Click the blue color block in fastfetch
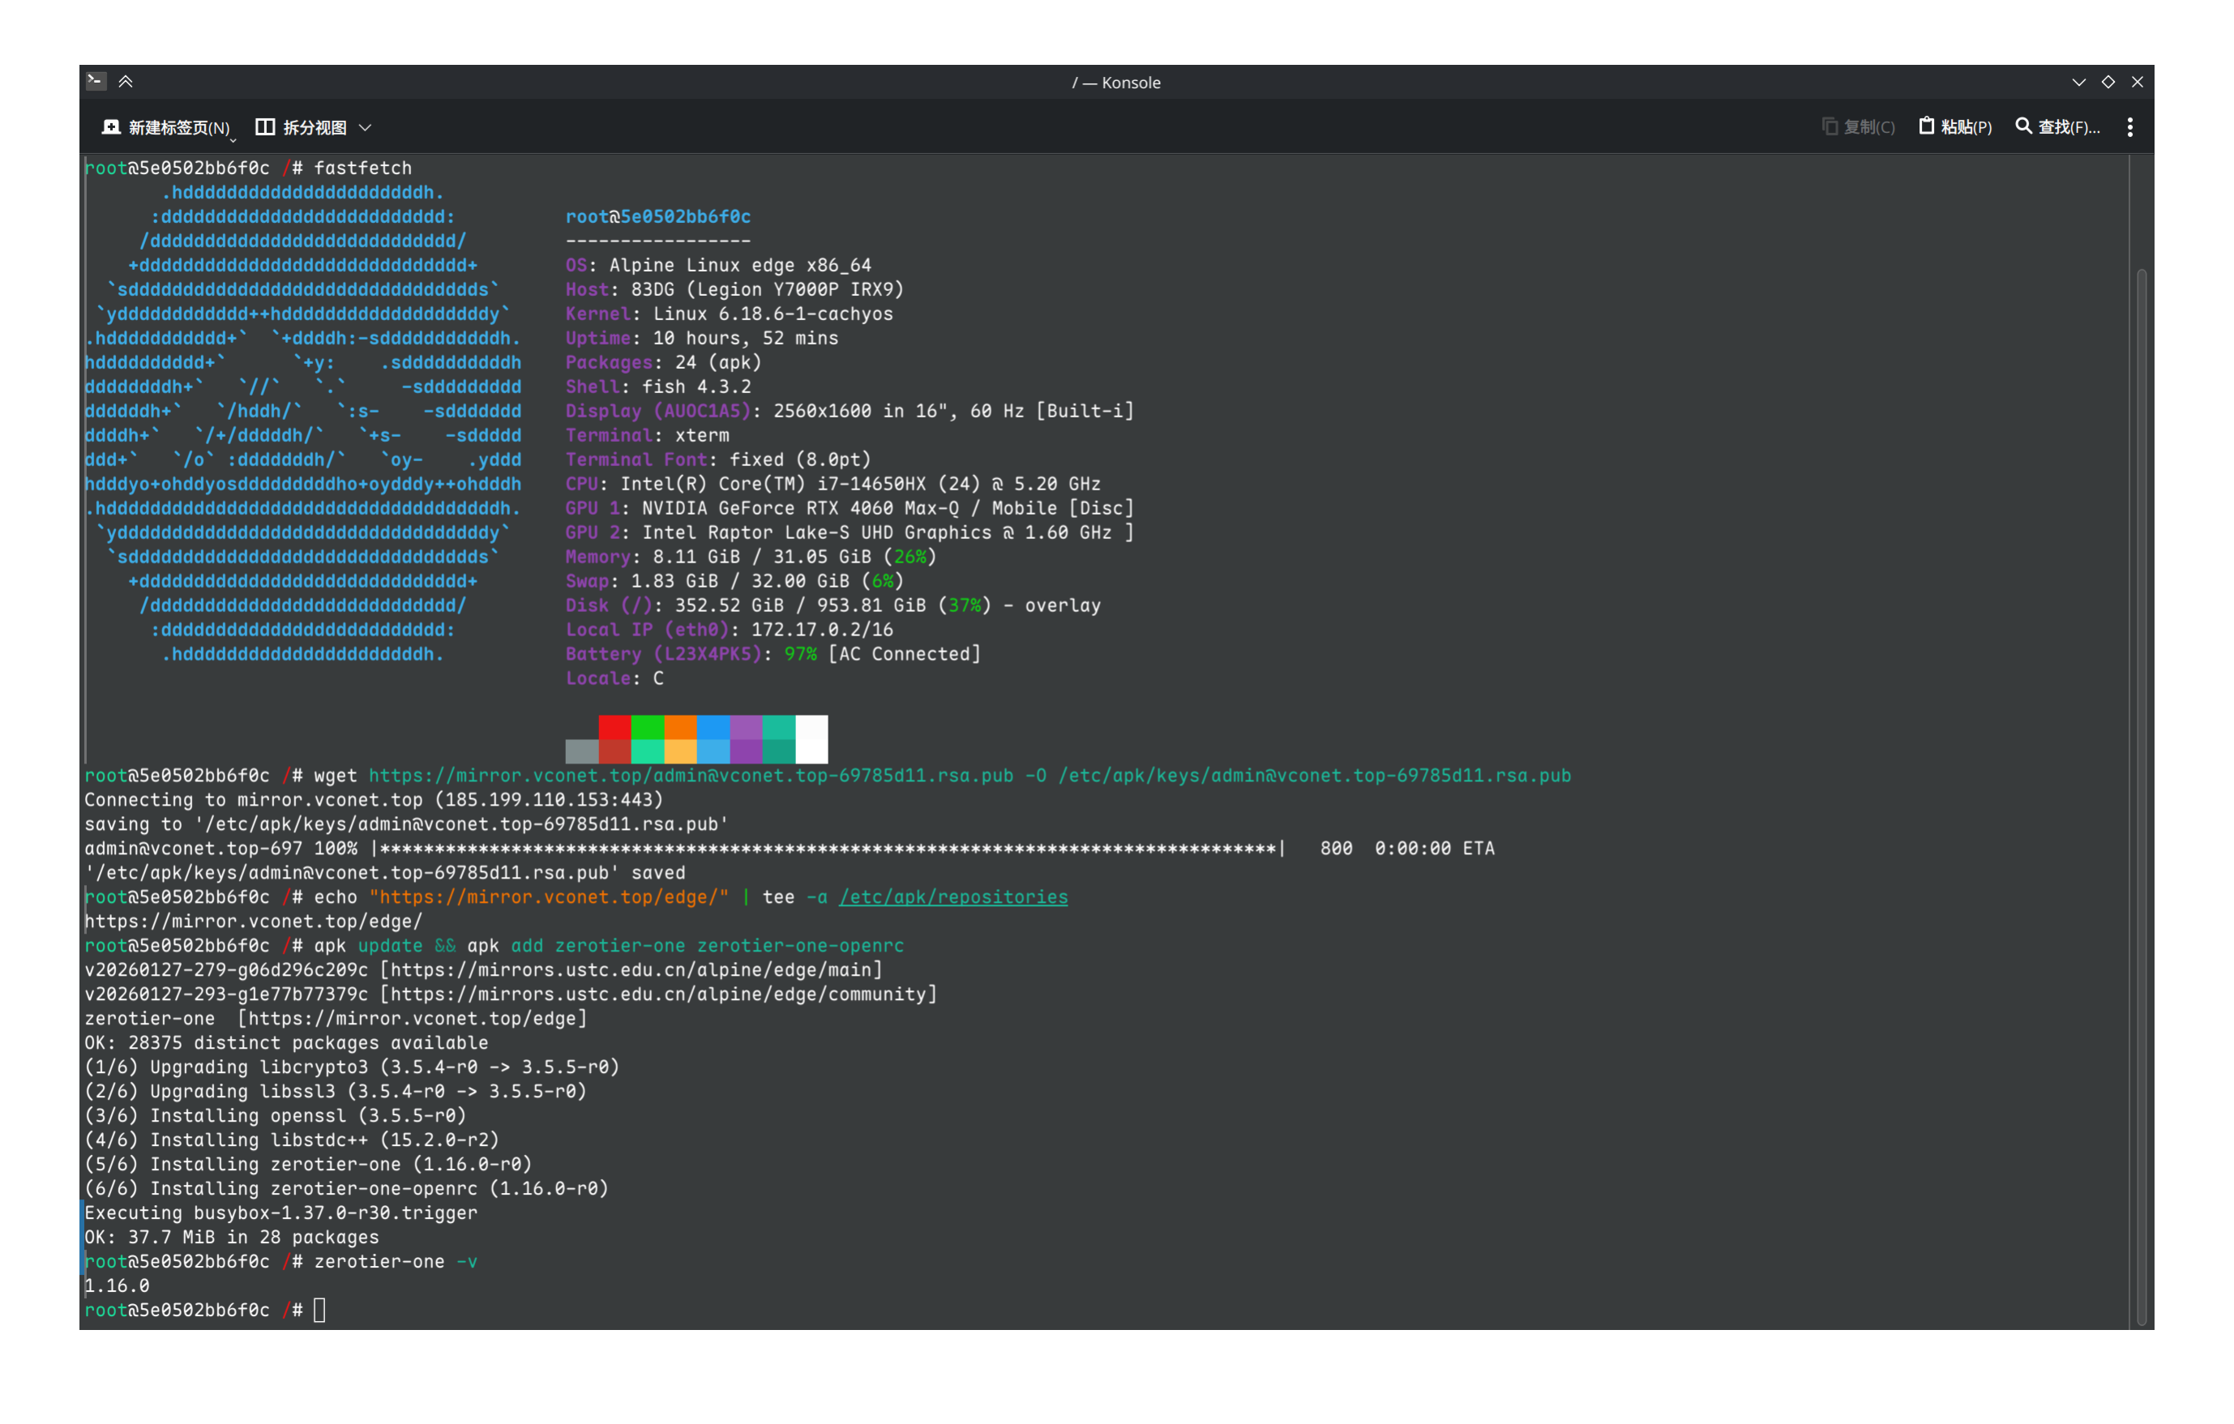Viewport: 2234px width, 1424px height. point(713,727)
